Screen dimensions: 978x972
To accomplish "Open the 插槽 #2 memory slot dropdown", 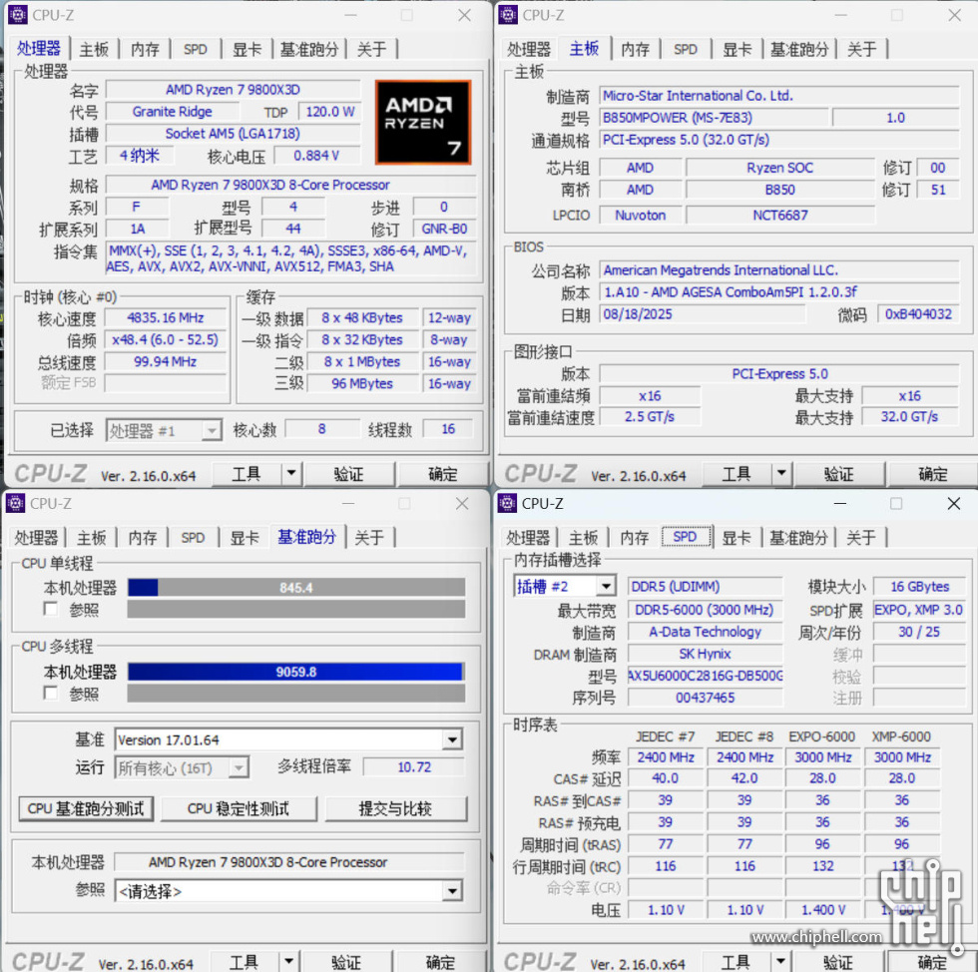I will [605, 587].
